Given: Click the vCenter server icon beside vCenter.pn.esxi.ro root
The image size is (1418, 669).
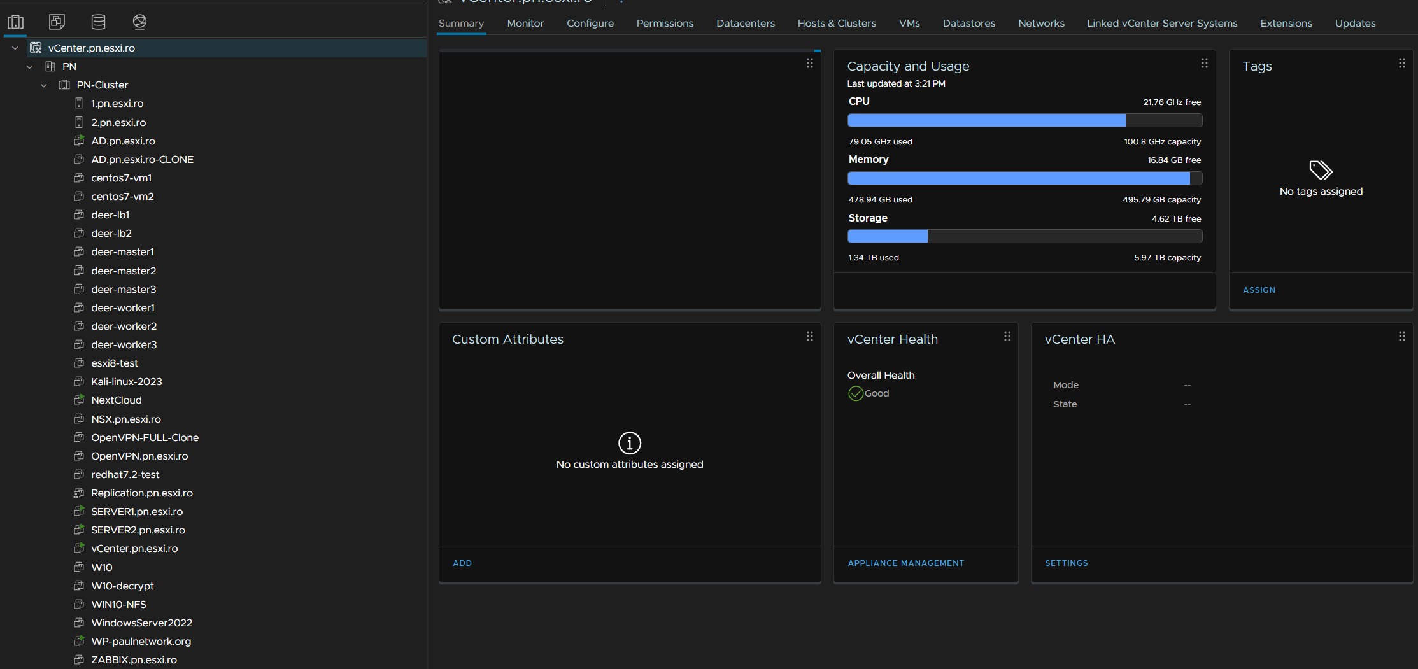Looking at the screenshot, I should 36,48.
